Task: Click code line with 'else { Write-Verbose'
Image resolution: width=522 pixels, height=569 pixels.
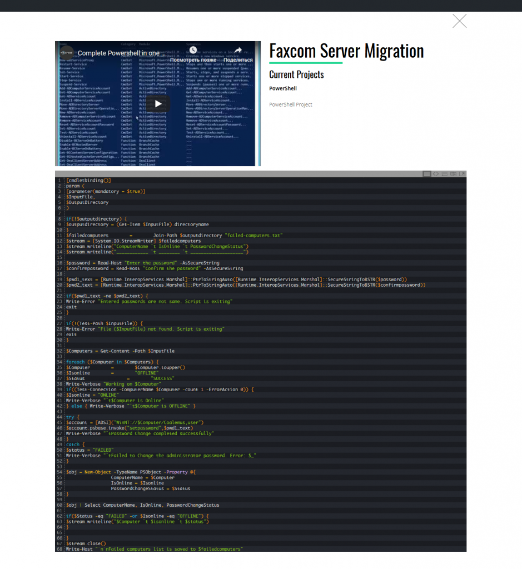Action: coord(131,406)
